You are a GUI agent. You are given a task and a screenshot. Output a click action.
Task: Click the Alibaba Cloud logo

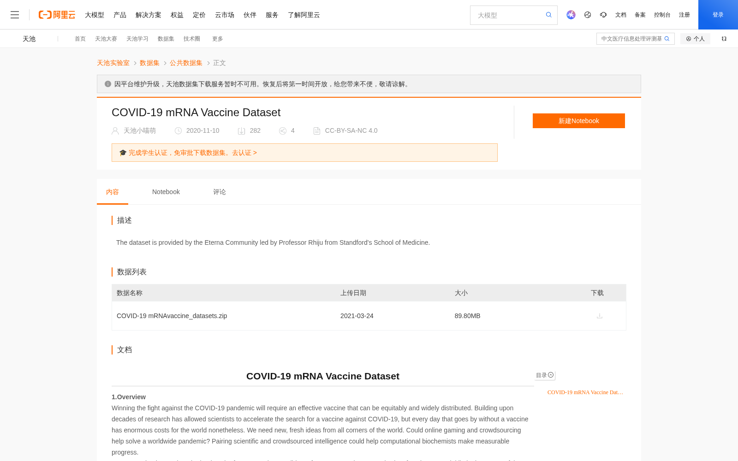(x=57, y=15)
